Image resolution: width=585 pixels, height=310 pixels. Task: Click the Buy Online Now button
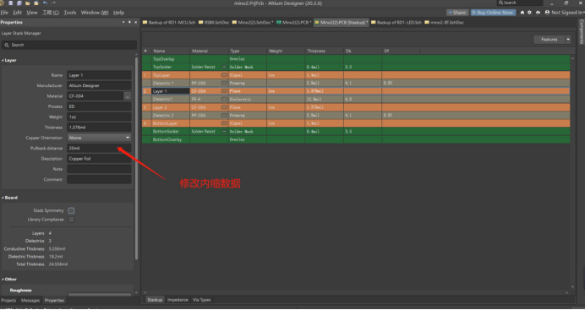[x=493, y=13]
